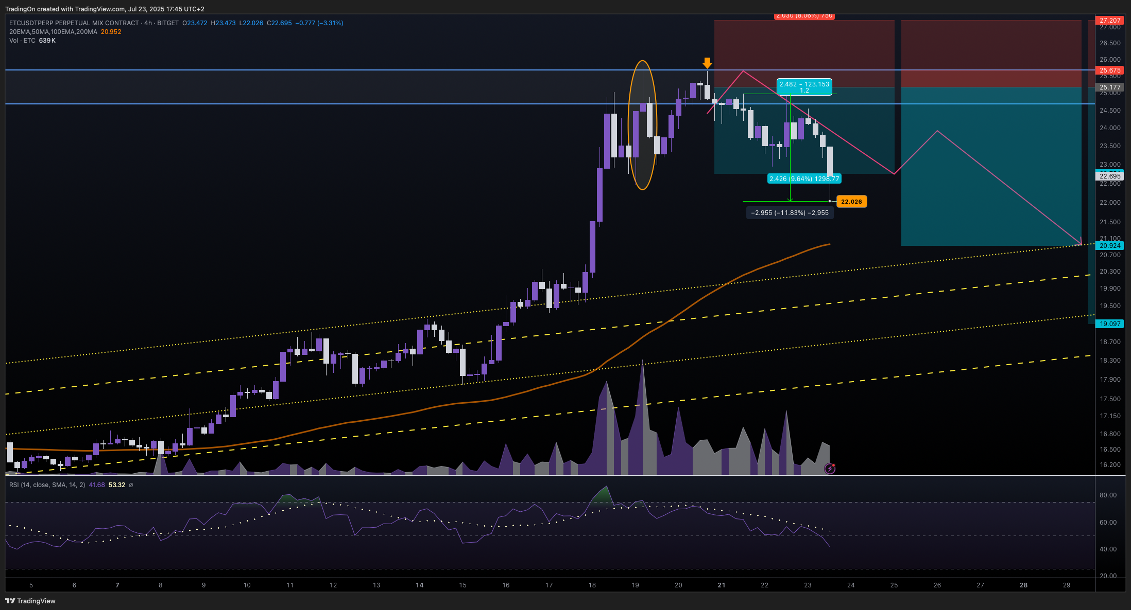
Task: Click the date label 21 on time axis
Action: [x=722, y=585]
